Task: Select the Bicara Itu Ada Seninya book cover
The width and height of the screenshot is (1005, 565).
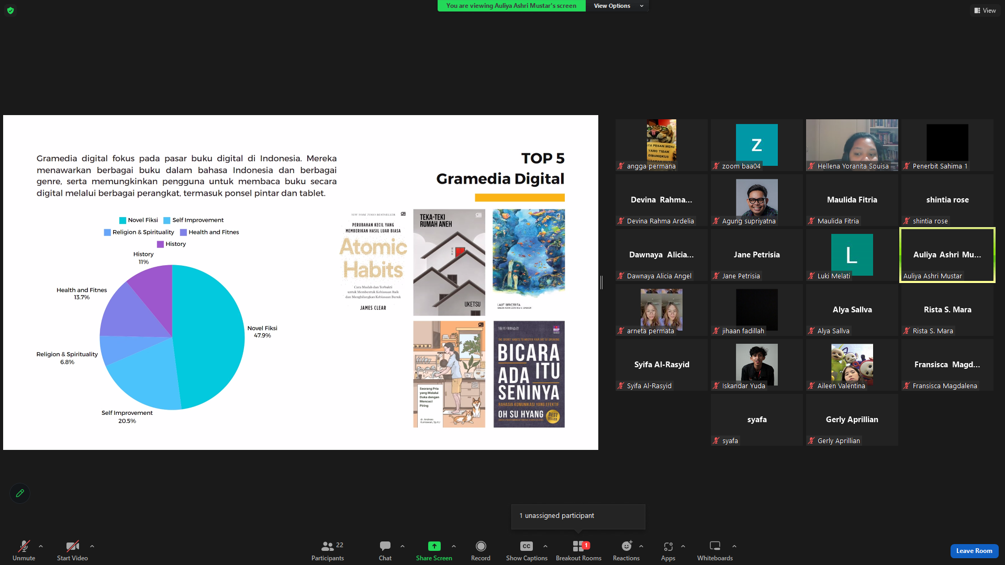Action: [529, 374]
